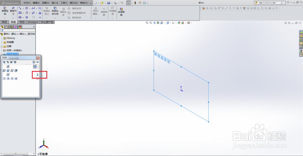This screenshot has width=303, height=156.
Task: Toggle the pin in 方向 dialog
Action: 38,62
